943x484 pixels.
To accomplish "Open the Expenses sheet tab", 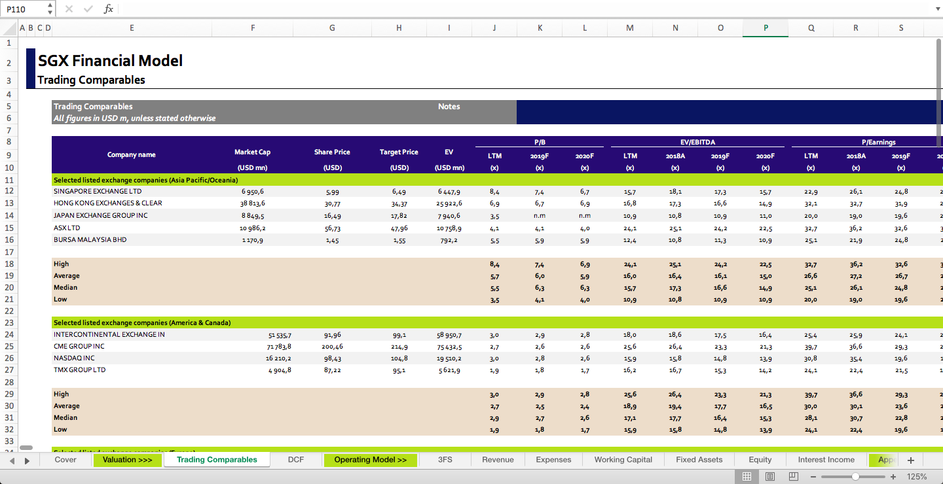I will point(553,460).
